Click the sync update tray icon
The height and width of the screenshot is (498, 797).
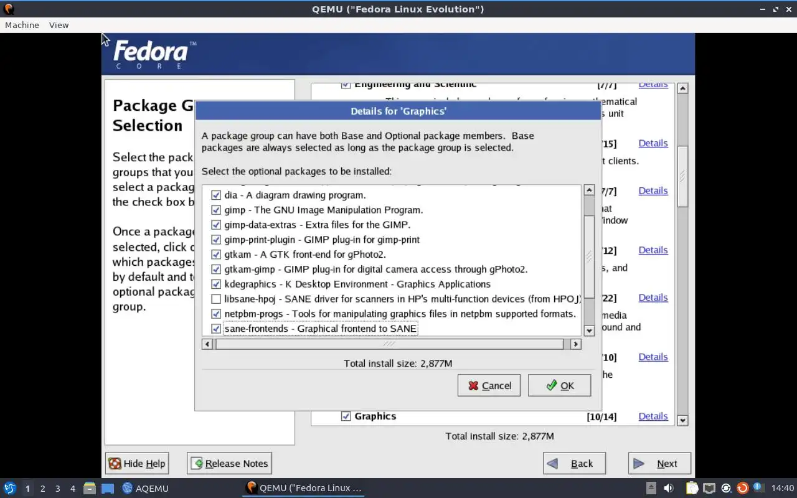click(726, 488)
